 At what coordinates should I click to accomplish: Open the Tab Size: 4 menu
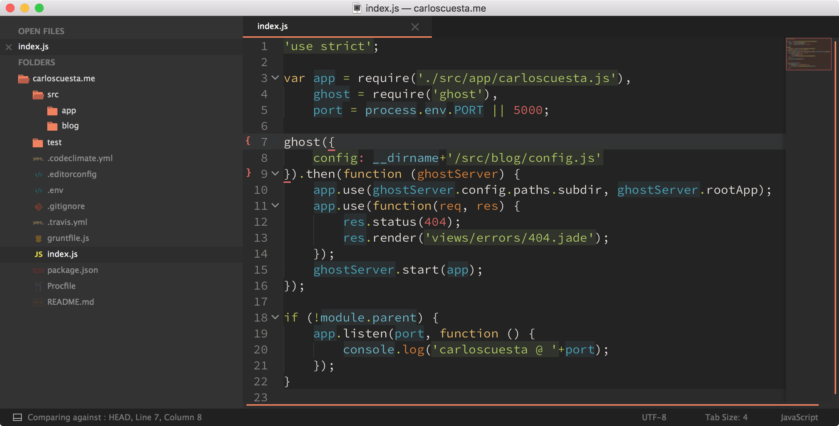[726, 417]
